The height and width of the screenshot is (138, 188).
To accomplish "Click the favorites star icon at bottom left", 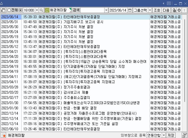I will pos(3,135).
